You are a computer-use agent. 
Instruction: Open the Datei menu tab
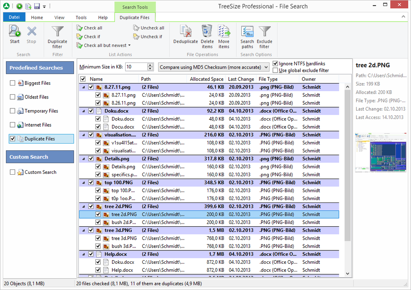click(x=14, y=17)
